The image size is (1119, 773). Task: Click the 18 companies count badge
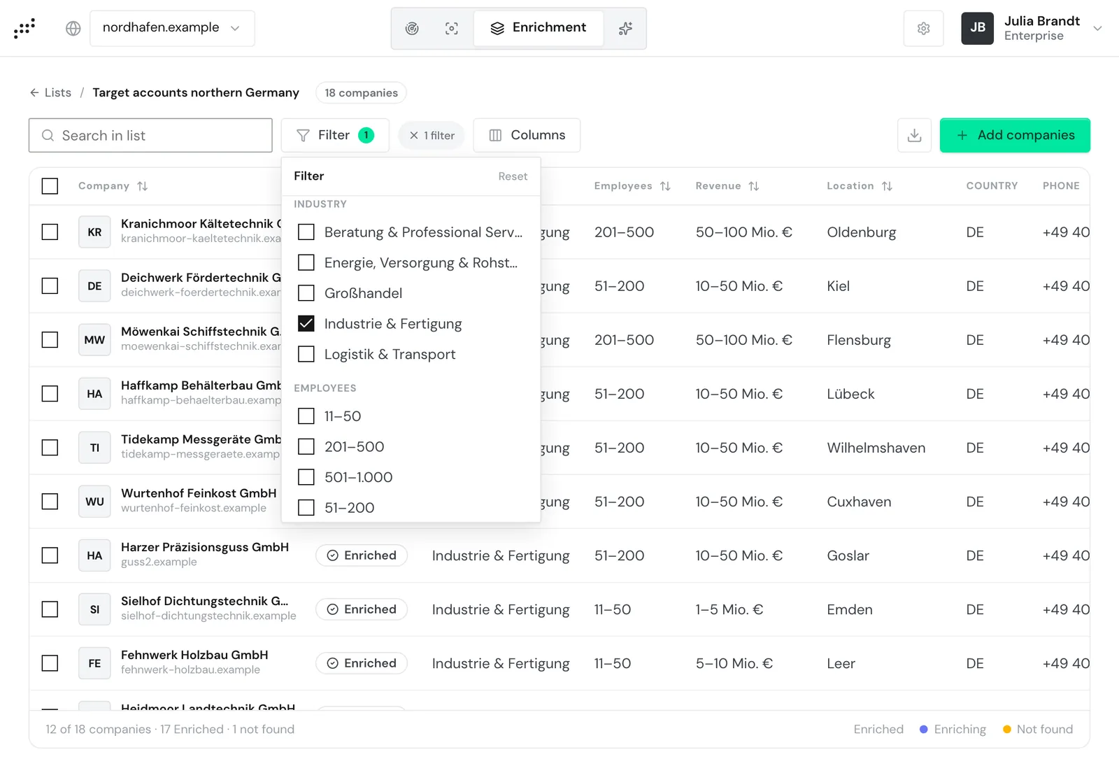(361, 92)
